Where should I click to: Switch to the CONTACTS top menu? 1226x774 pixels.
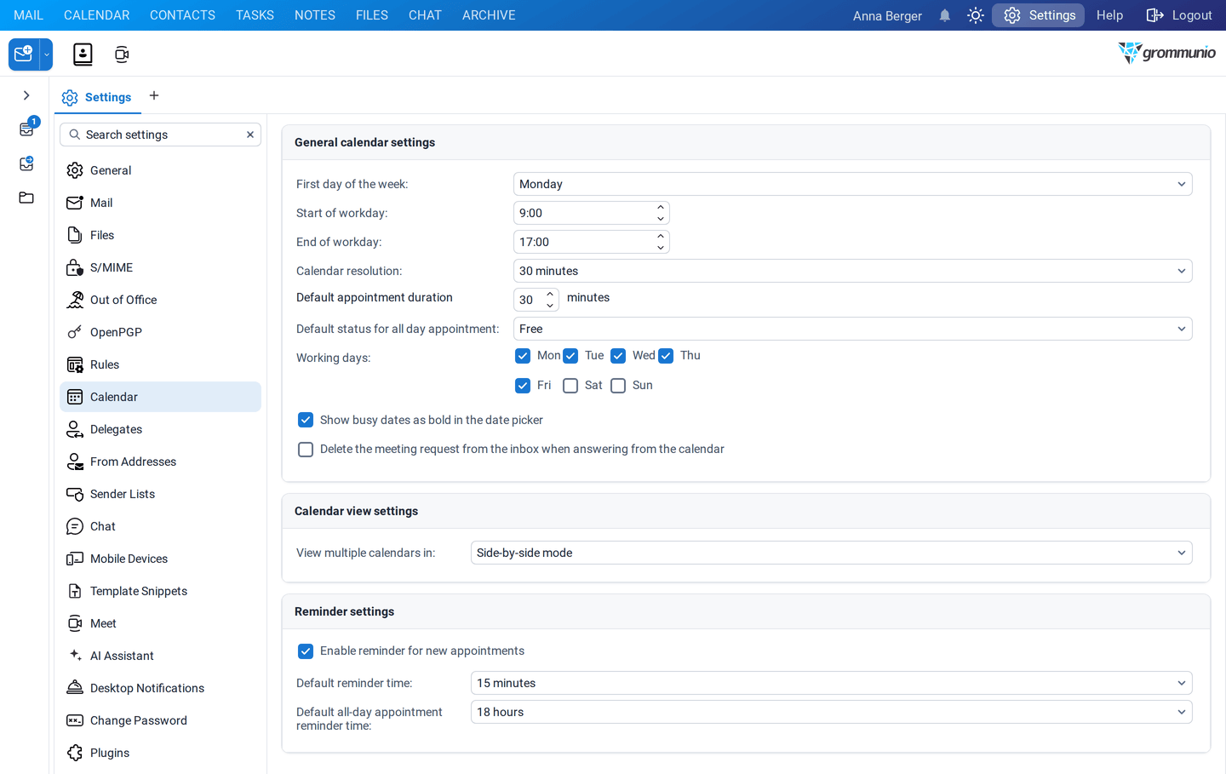[x=182, y=15]
